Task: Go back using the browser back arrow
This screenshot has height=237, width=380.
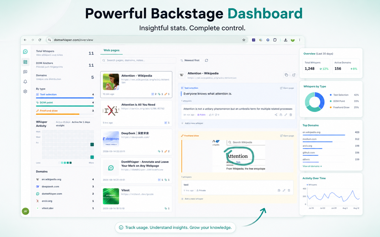Action: 25,40
